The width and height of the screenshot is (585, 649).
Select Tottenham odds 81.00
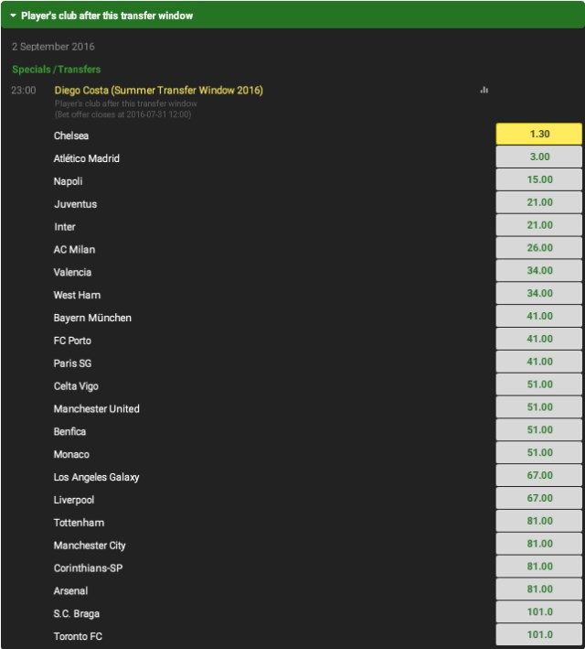539,521
